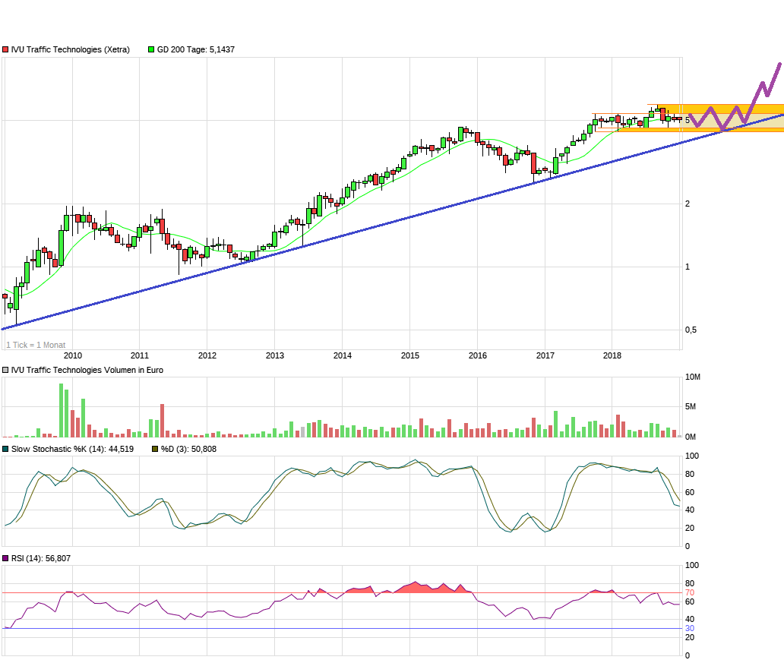This screenshot has width=784, height=663.
Task: Click the blue 30 RSI threshold label
Action: tap(690, 629)
